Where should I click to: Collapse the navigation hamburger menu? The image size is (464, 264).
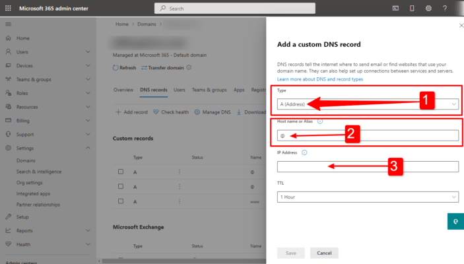tap(8, 24)
